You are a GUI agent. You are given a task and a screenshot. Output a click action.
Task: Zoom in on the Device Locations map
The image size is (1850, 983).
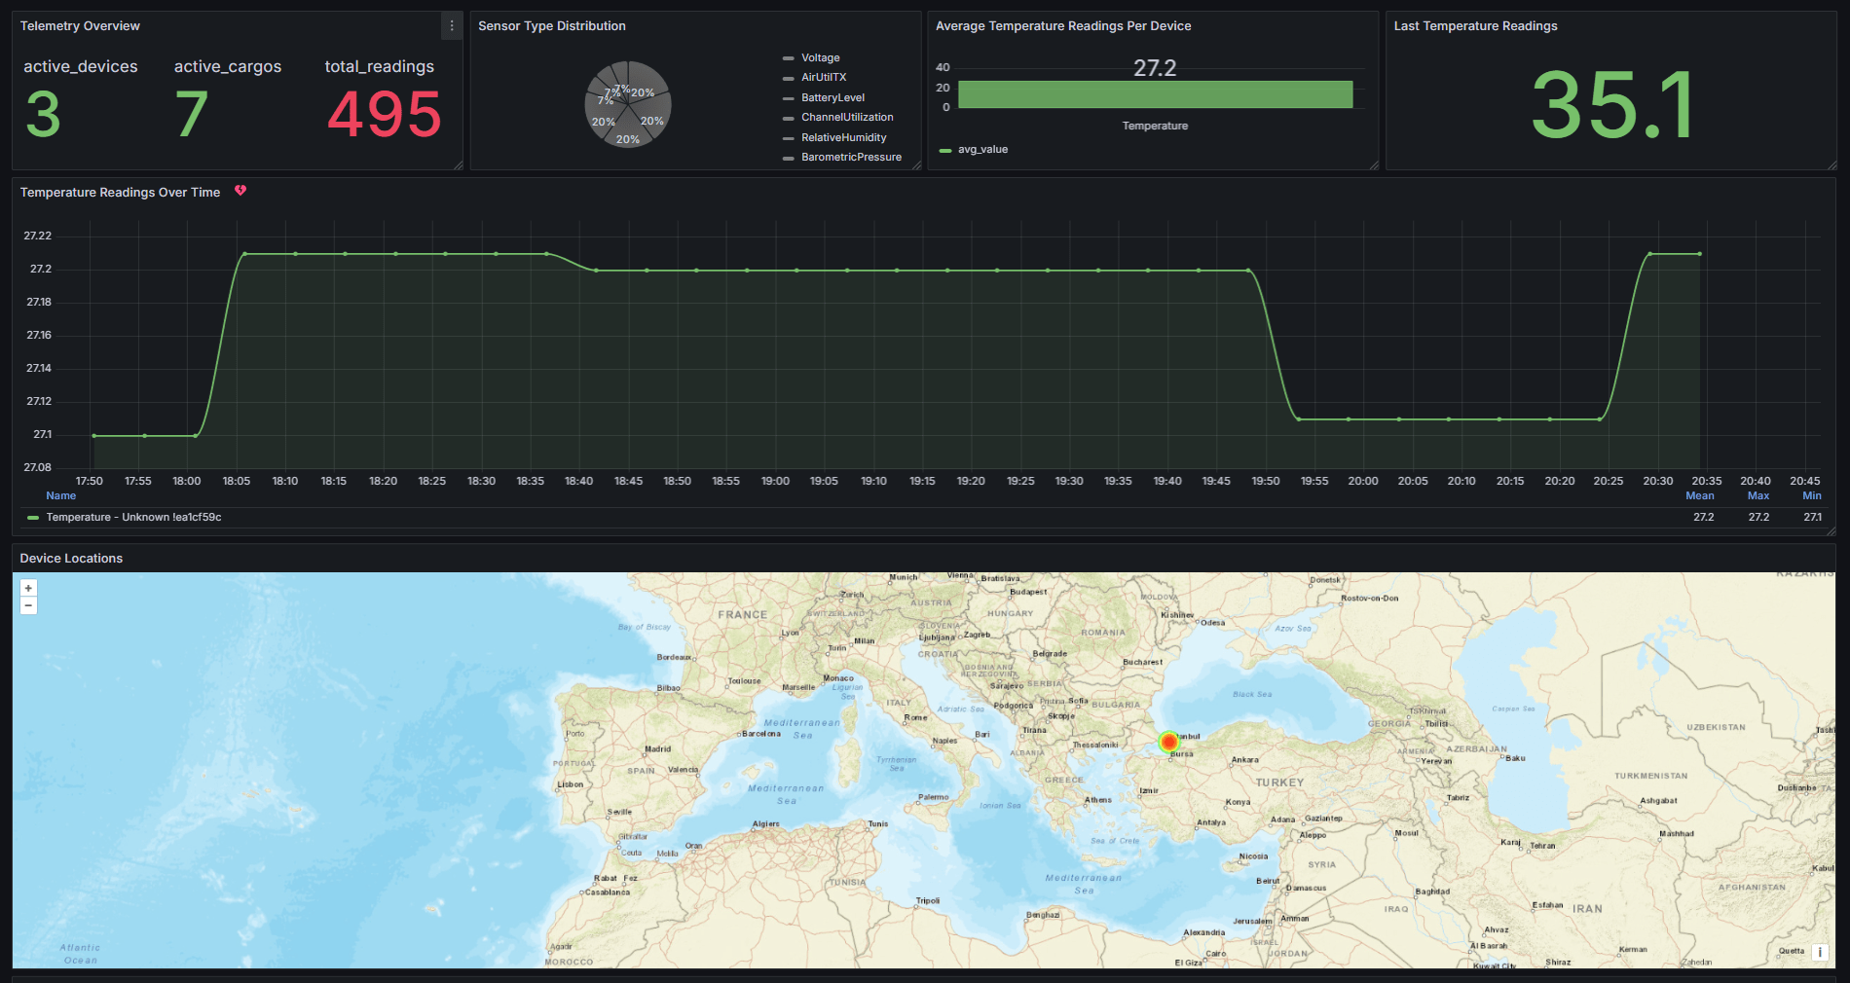click(x=28, y=588)
